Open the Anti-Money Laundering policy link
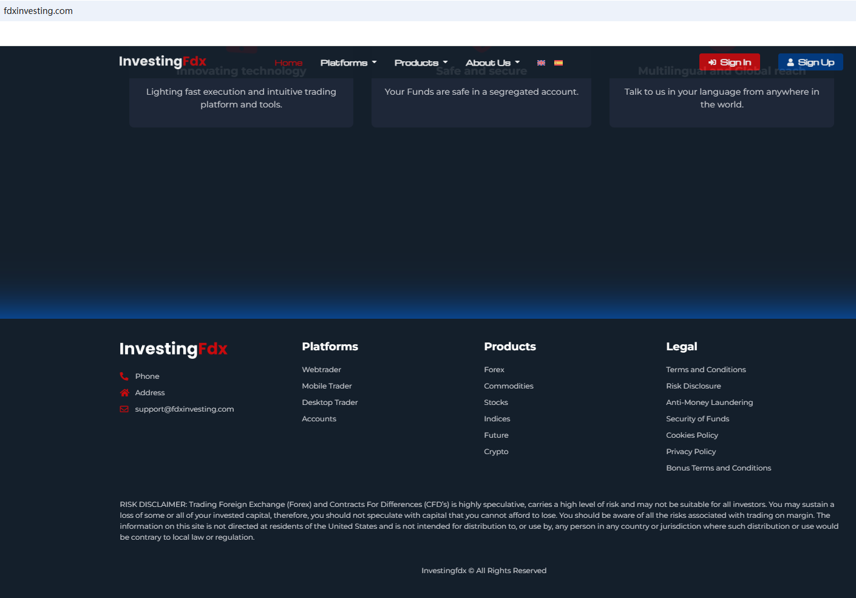856x598 pixels. tap(709, 403)
